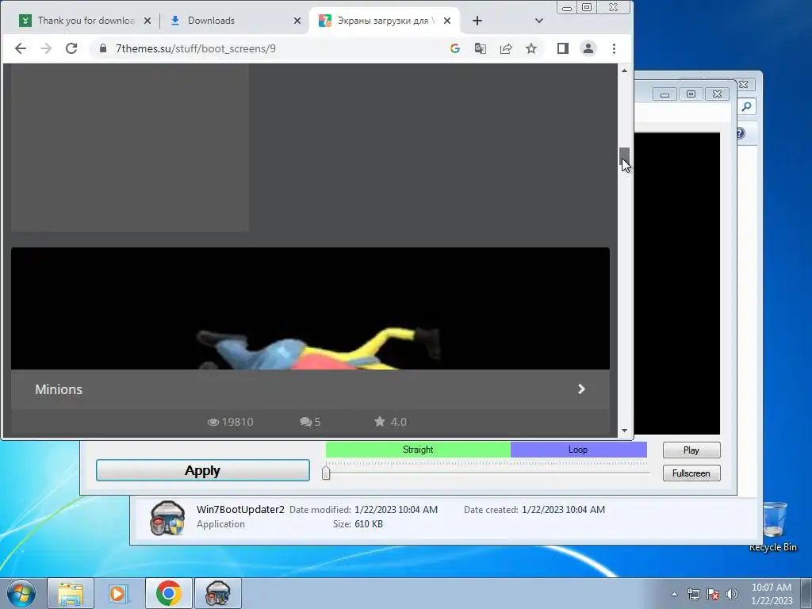The width and height of the screenshot is (812, 609).
Task: Close the Экраны загрузки tab
Action: [x=447, y=21]
